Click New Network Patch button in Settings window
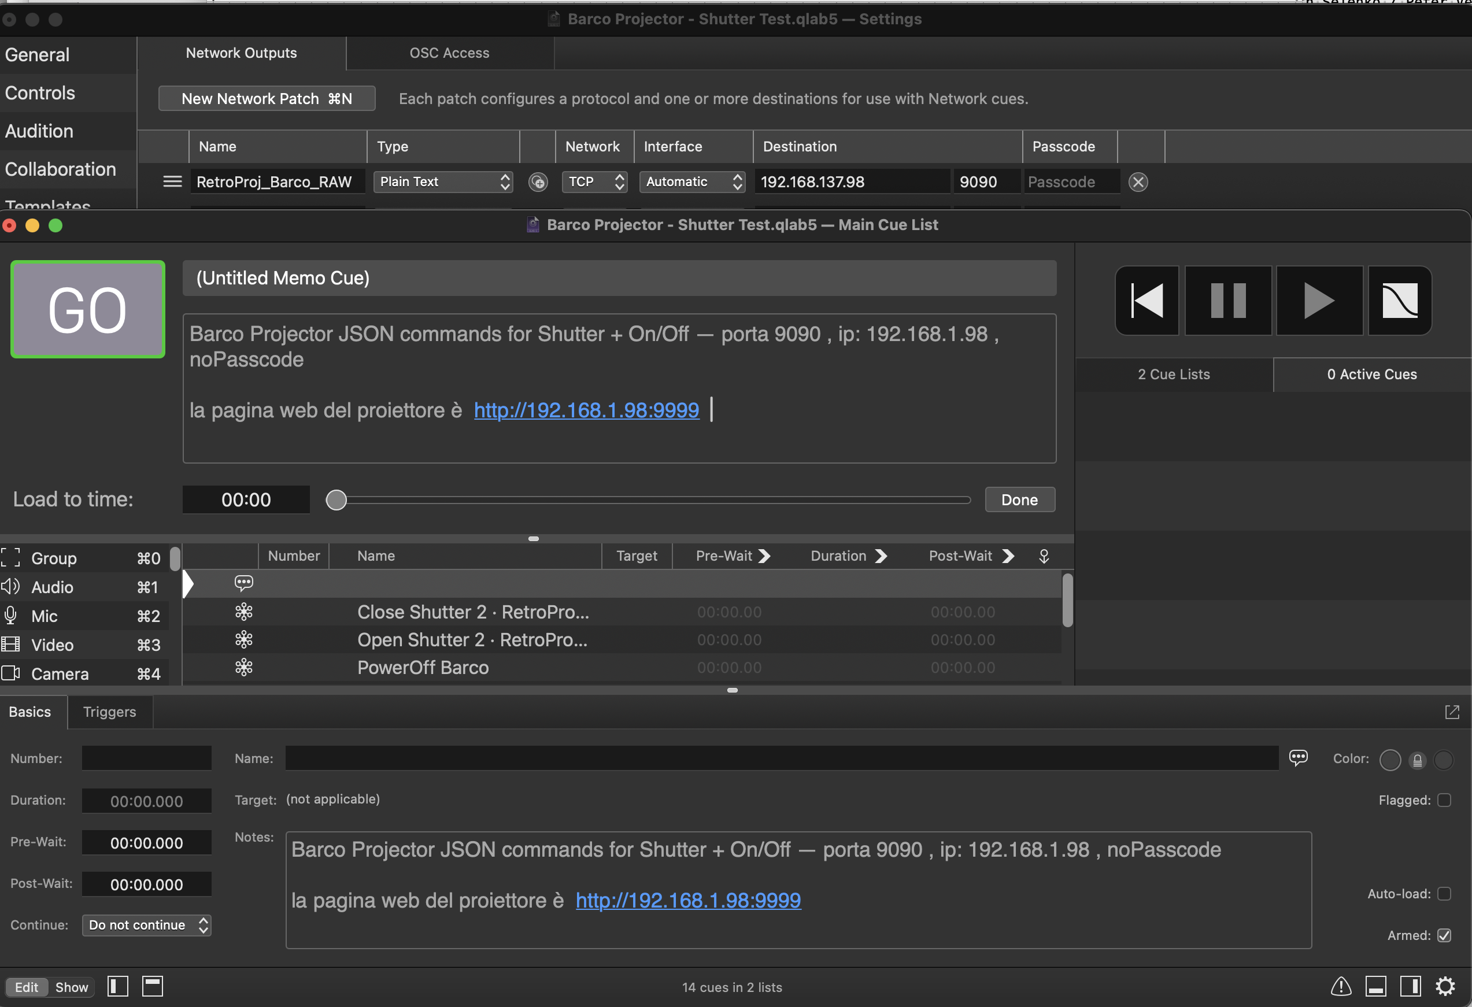Viewport: 1472px width, 1007px height. click(x=267, y=99)
